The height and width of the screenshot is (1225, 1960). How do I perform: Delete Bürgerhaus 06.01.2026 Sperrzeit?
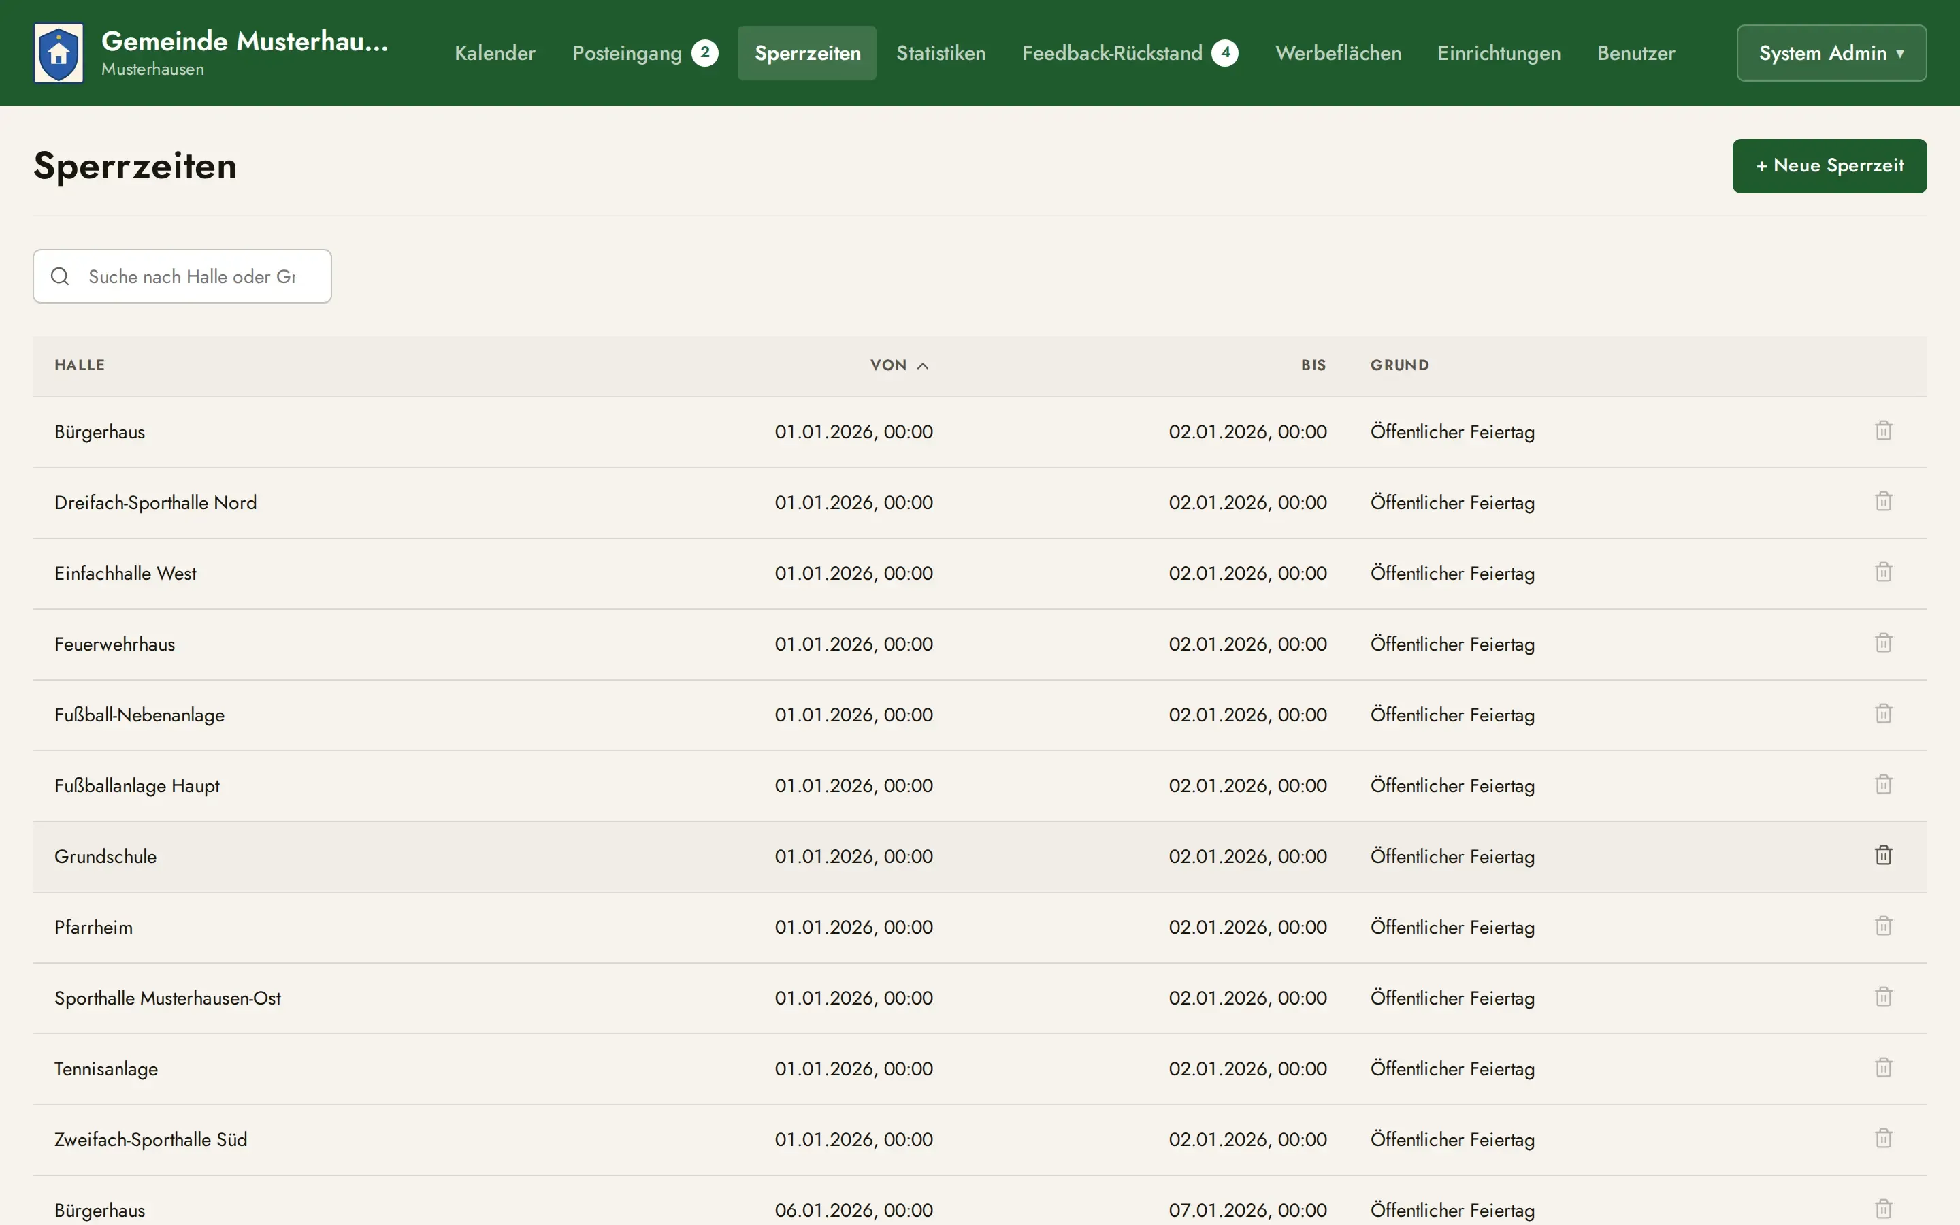tap(1883, 1209)
